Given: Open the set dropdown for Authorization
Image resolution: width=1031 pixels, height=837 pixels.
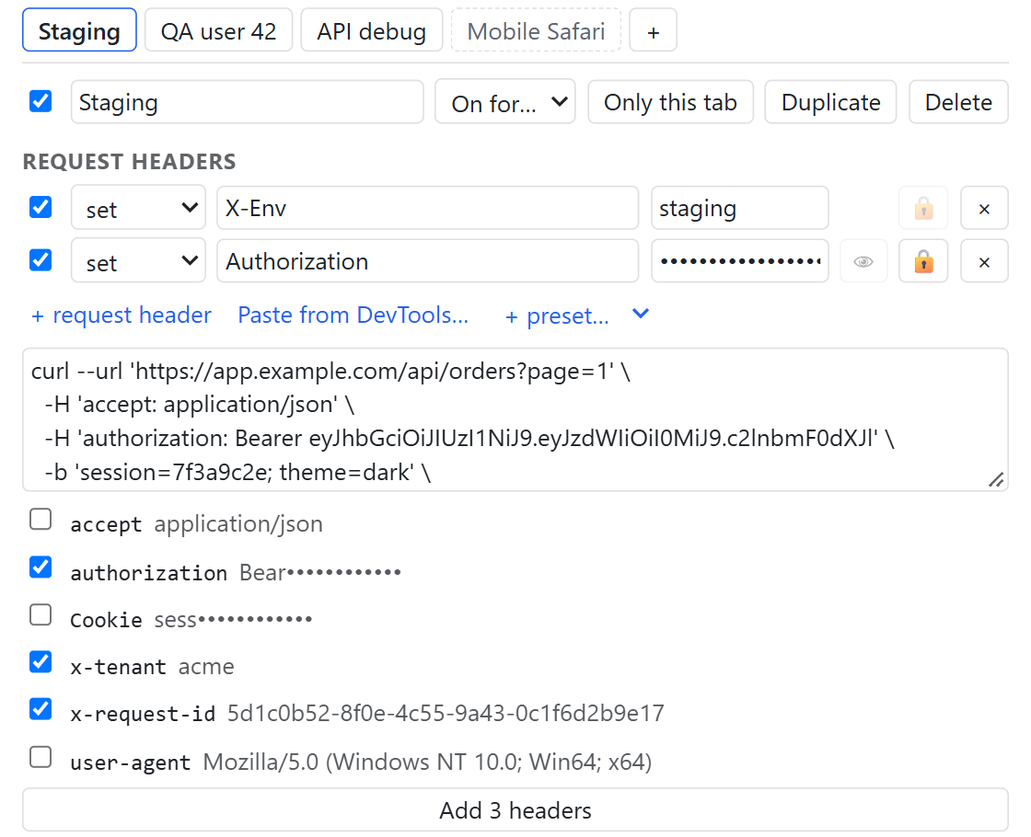Looking at the screenshot, I should point(138,261).
